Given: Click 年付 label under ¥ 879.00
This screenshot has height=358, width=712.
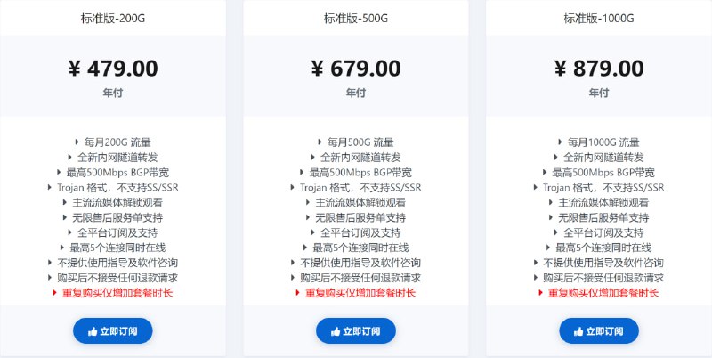Looking at the screenshot, I should coord(599,94).
